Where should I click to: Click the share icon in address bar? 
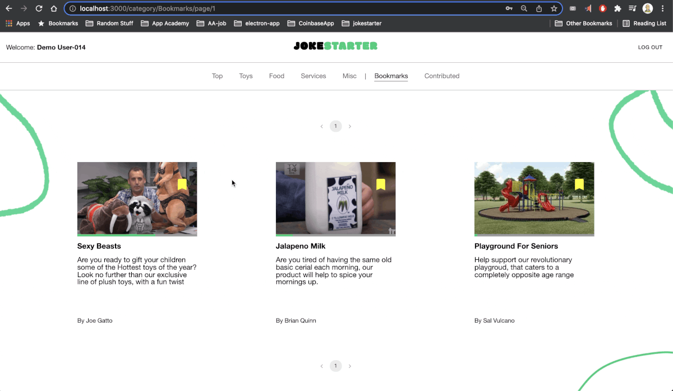tap(539, 8)
